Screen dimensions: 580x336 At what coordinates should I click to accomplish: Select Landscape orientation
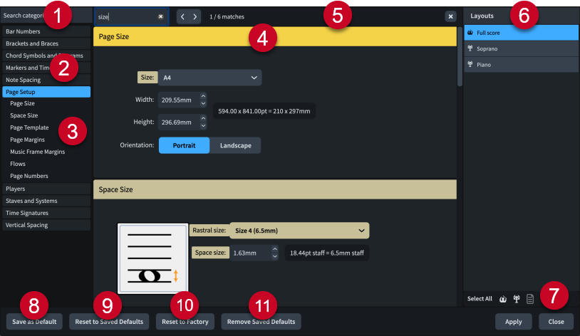(x=235, y=145)
